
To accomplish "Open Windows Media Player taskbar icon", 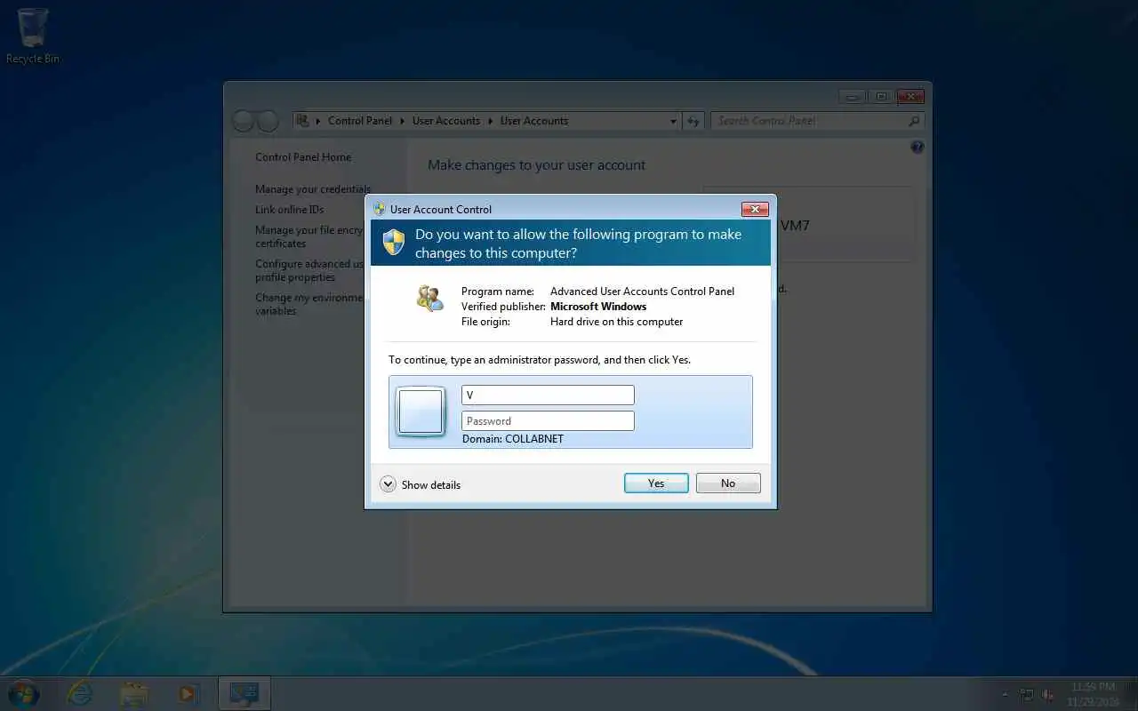I will [x=188, y=693].
